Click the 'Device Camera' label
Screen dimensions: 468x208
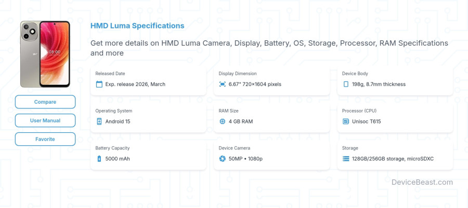tap(235, 148)
